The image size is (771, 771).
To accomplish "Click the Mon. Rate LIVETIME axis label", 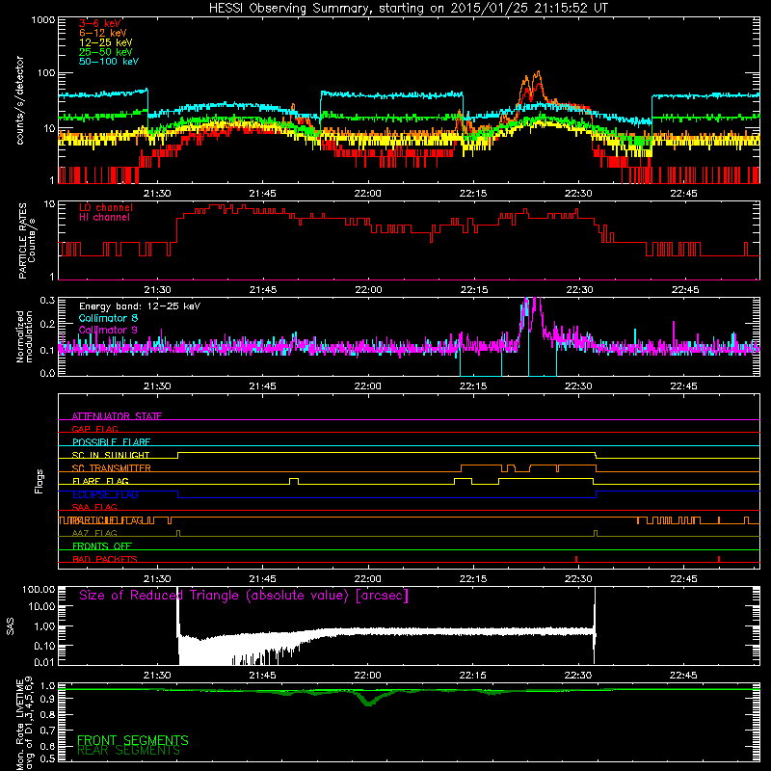I will (x=25, y=723).
